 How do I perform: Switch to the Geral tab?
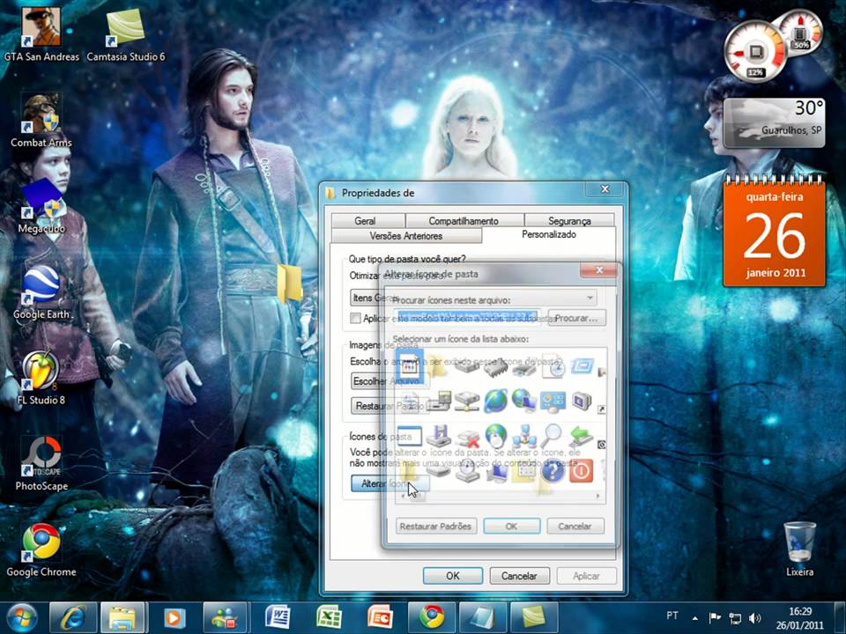point(365,220)
